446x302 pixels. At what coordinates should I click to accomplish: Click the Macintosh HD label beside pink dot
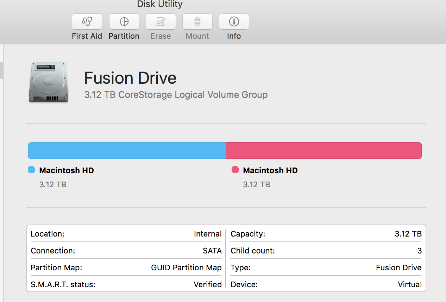pos(270,170)
